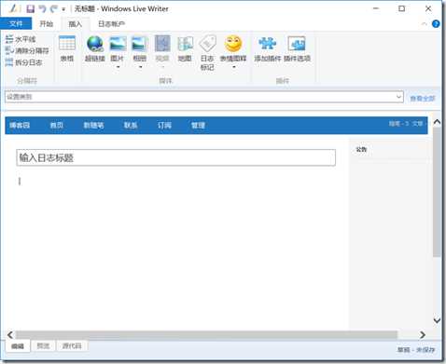Expand the emoticon dropdown arrow
Screen dimensions: 446x364
tap(233, 67)
